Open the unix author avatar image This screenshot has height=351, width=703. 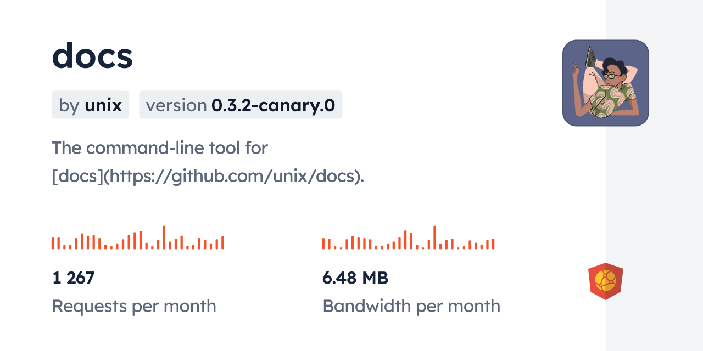click(x=605, y=83)
